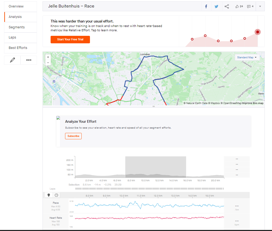This screenshot has width=272, height=231.
Task: Toggle chart x-axis to time clock
Action: pos(56,195)
